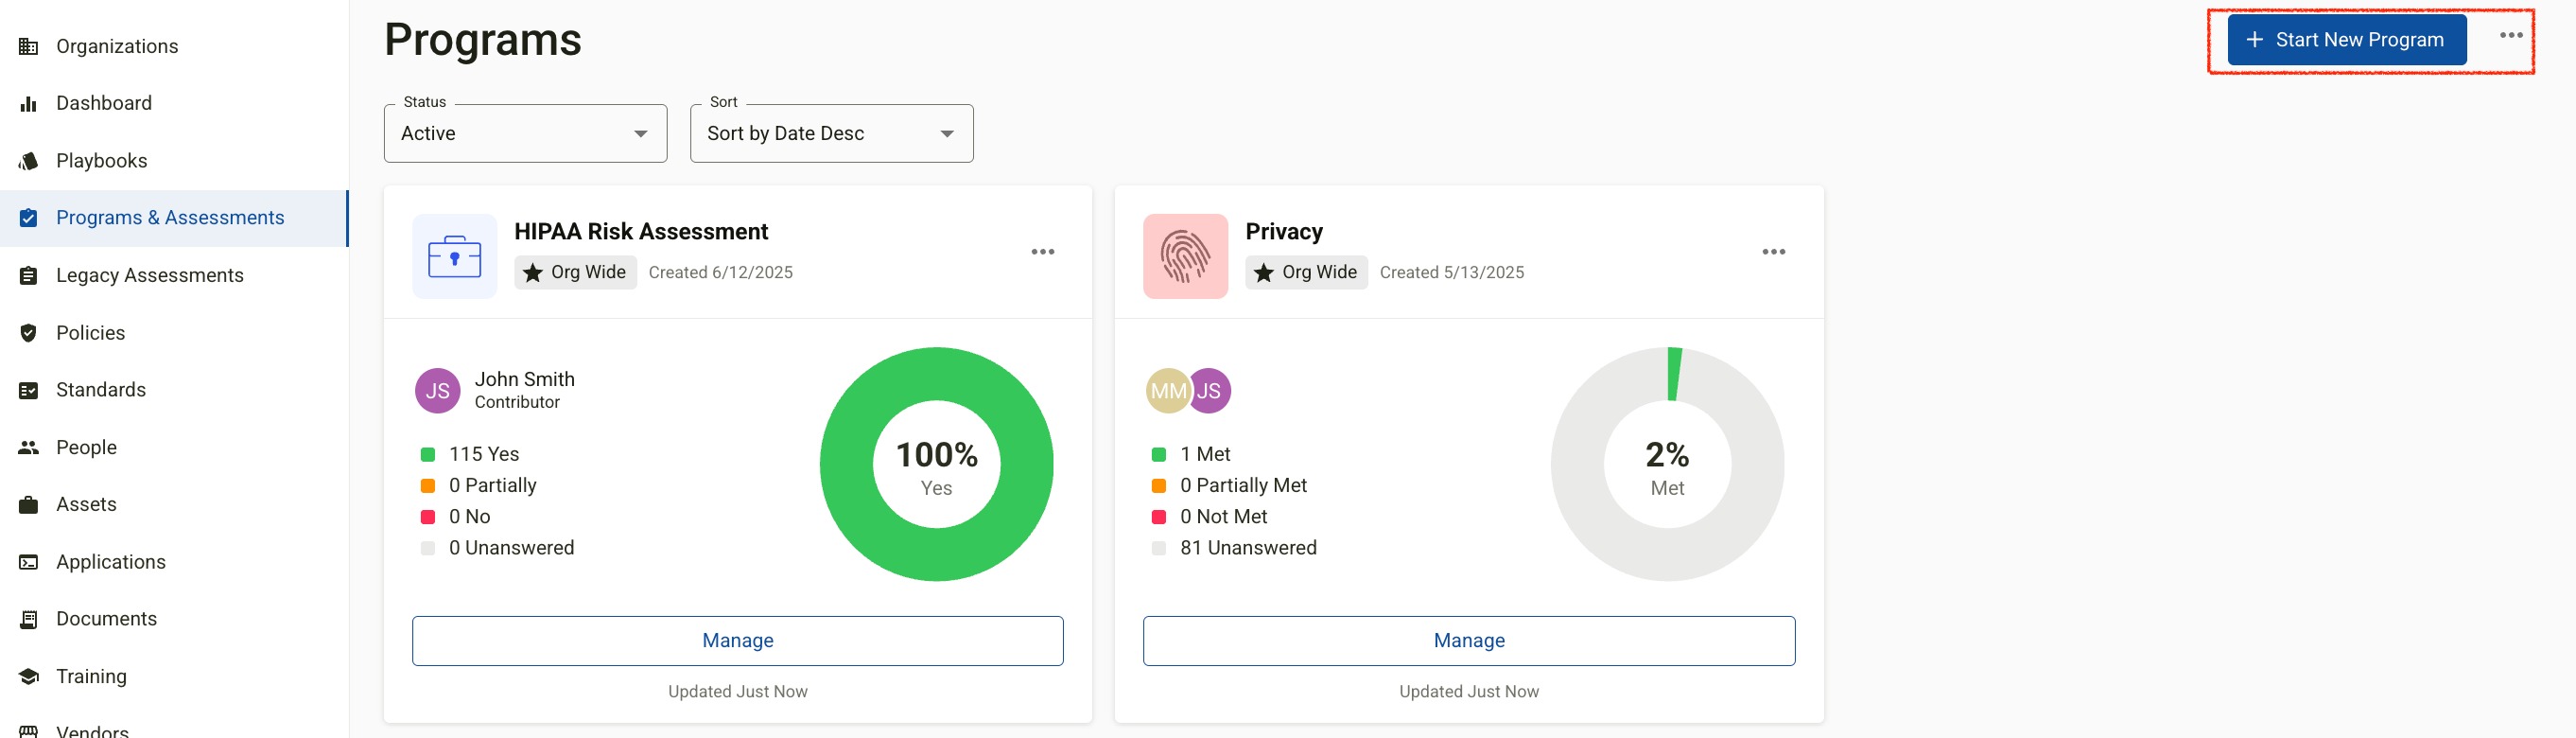Screen dimensions: 2576x738
Task: Click the Privacy fingerprint icon
Action: click(x=1185, y=256)
